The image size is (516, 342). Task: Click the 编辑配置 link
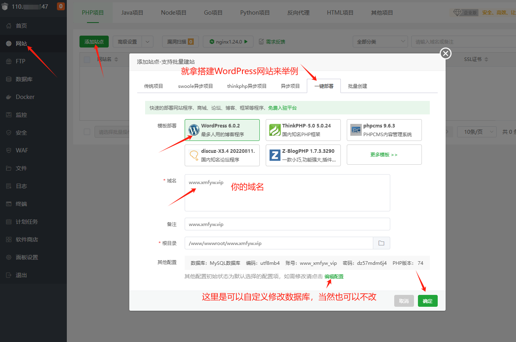[x=334, y=276]
